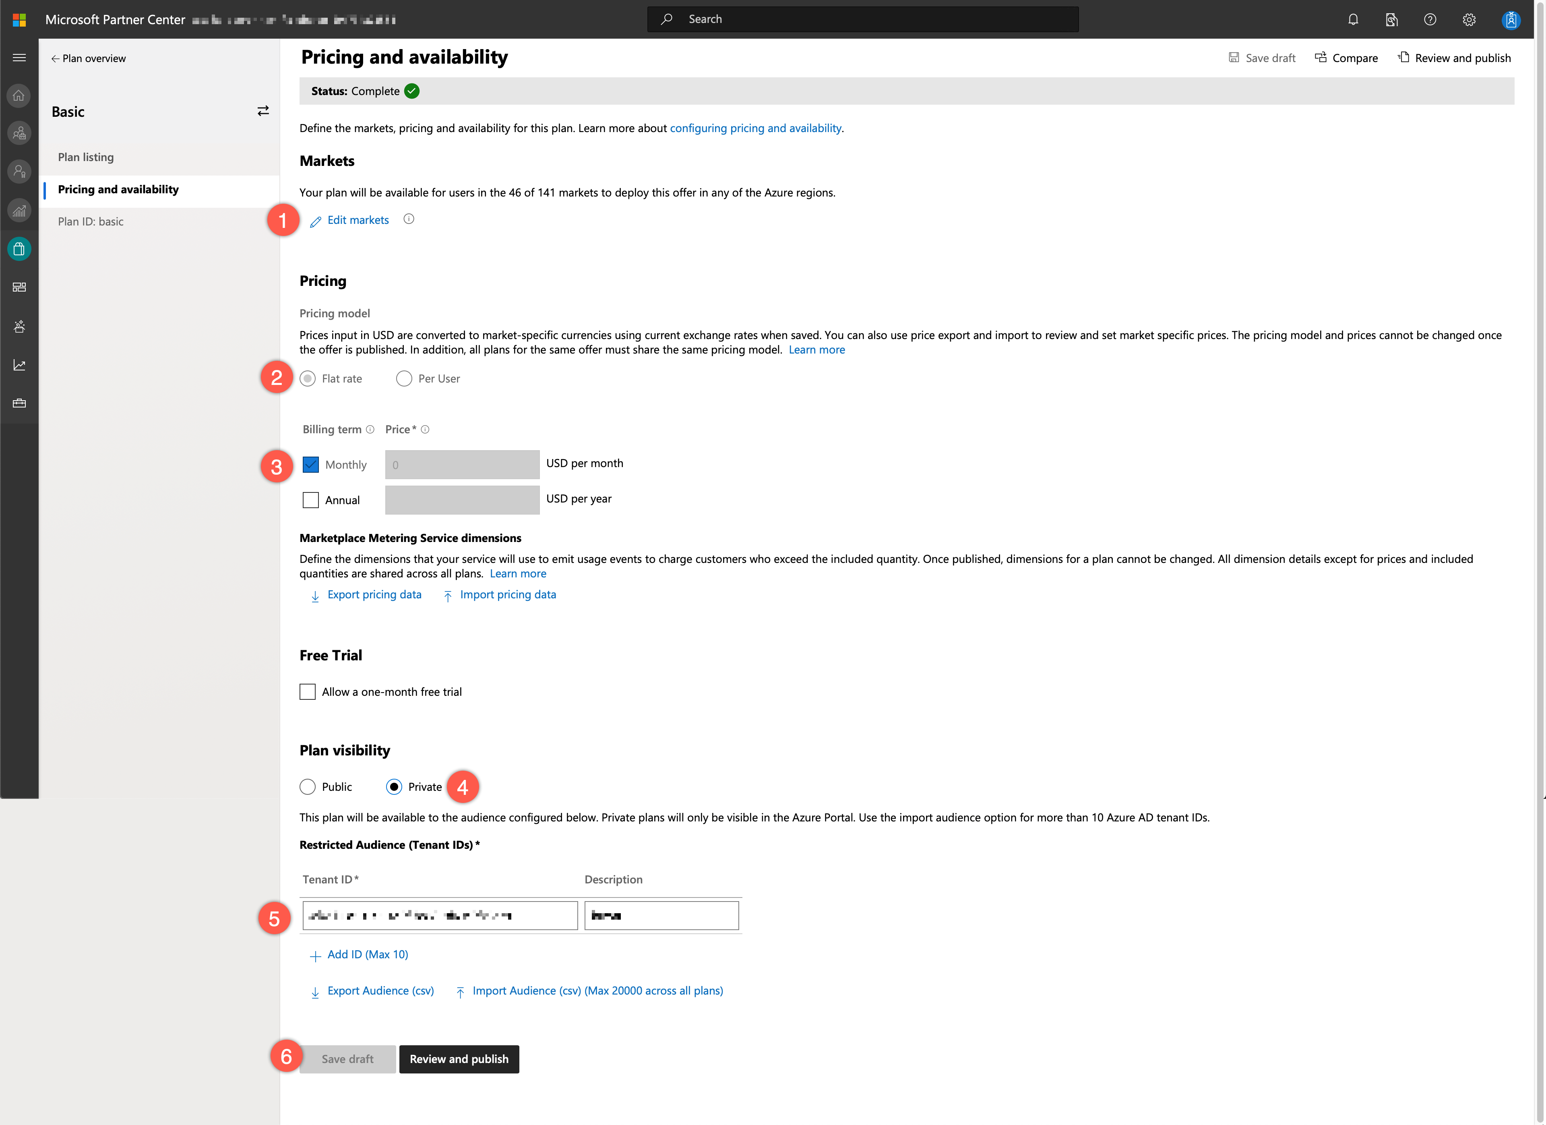Open the user account avatar
The image size is (1546, 1125).
(1511, 20)
